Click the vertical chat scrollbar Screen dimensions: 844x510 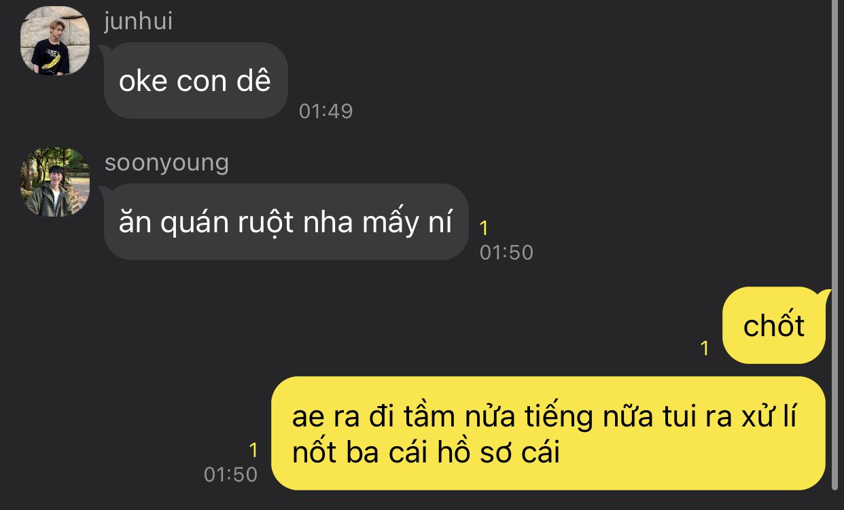(836, 244)
